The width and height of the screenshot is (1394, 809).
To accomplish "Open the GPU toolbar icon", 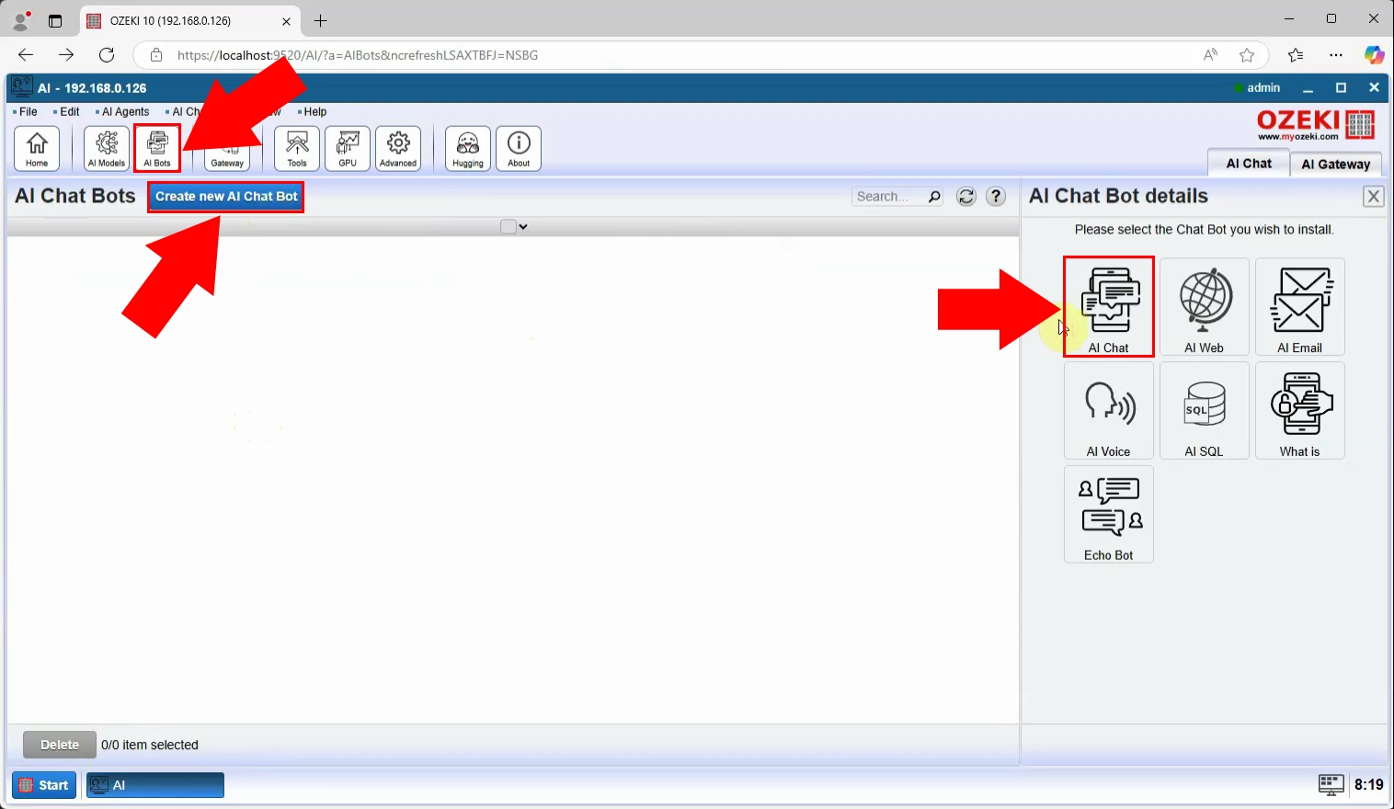I will click(348, 148).
